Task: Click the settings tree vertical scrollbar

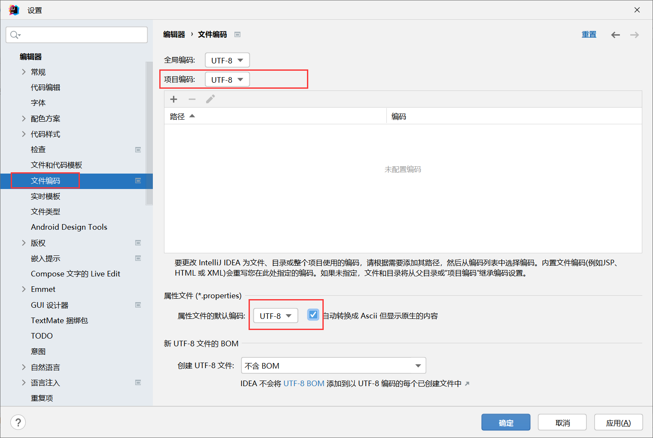Action: point(149,133)
